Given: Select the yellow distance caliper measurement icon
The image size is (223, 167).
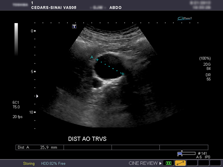Looking at the screenshot, I should click(x=180, y=163).
